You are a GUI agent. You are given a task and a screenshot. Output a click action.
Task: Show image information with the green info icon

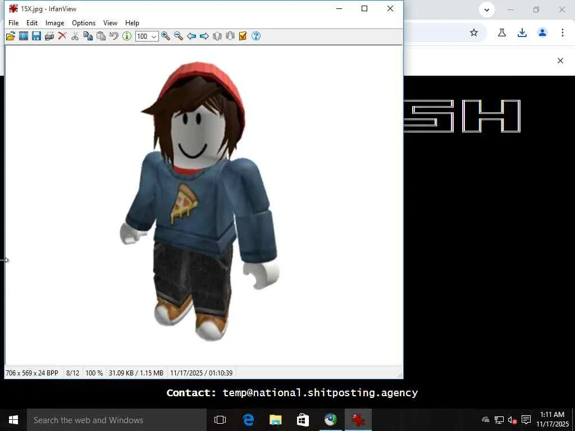[127, 36]
